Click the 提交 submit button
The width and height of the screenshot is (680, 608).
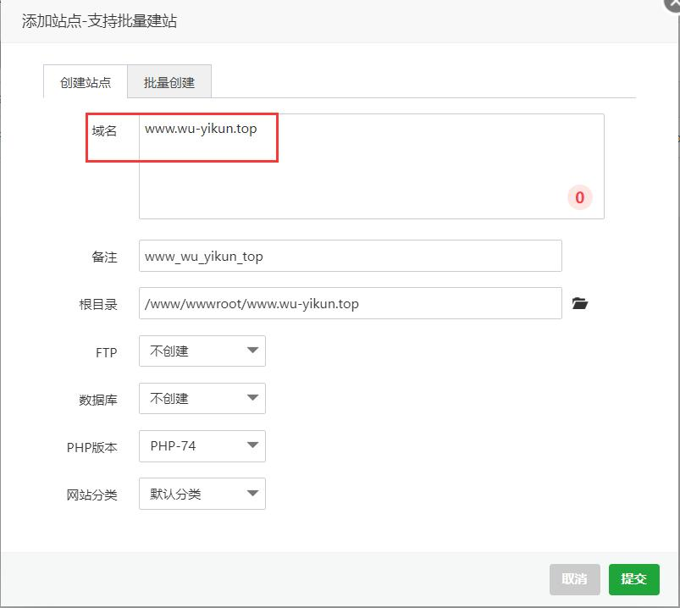pyautogui.click(x=634, y=579)
